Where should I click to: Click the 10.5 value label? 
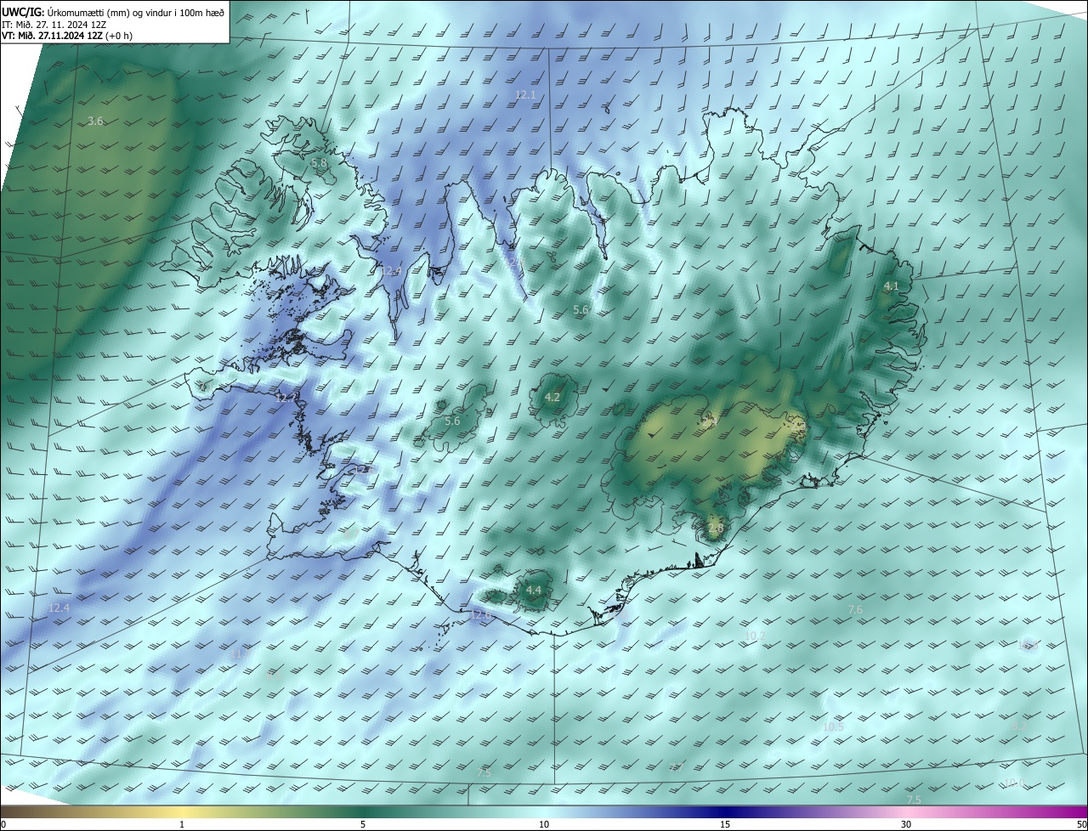click(x=833, y=727)
